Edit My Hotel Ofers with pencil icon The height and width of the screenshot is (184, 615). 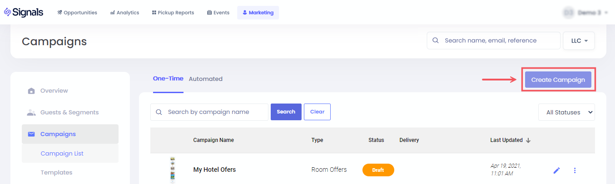[557, 170]
